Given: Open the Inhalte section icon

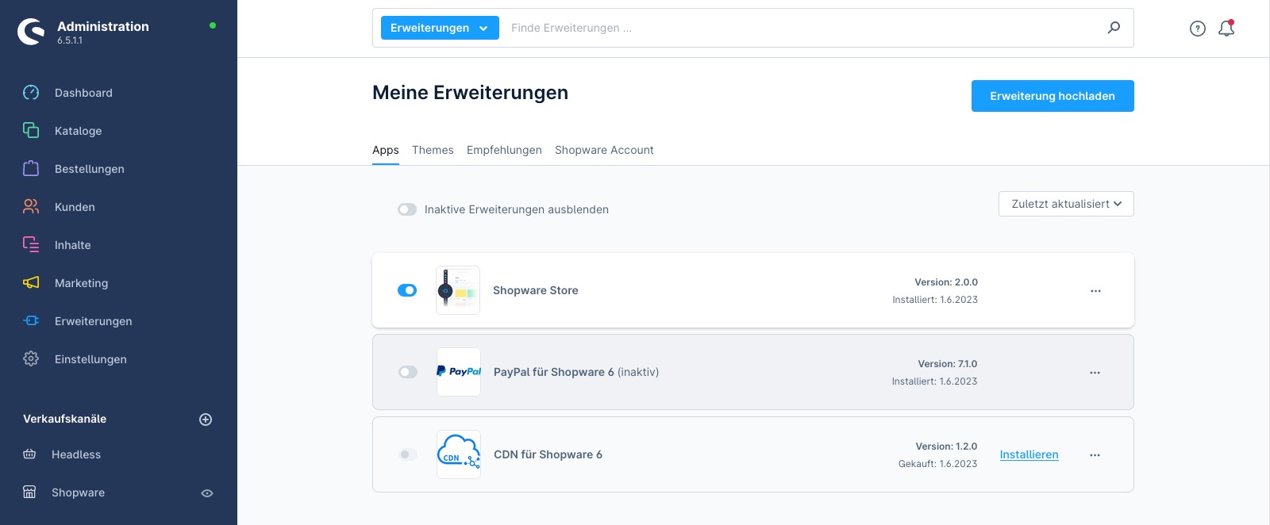Looking at the screenshot, I should pos(31,244).
